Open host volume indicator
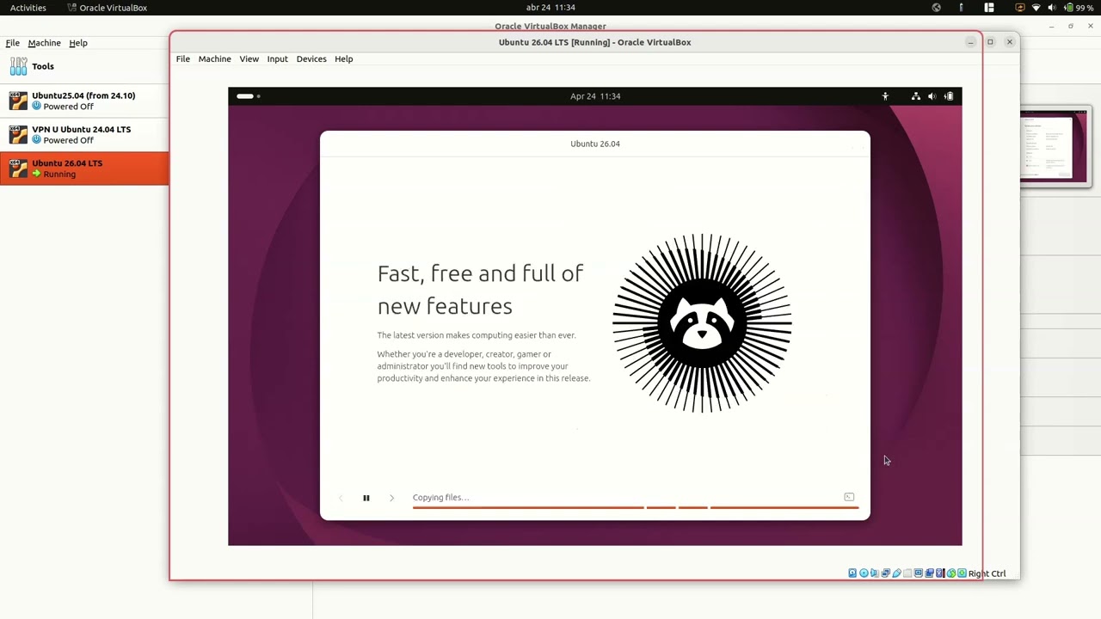The image size is (1101, 619). (x=1051, y=7)
